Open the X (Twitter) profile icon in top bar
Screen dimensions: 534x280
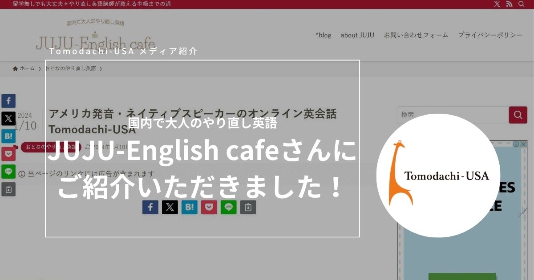coord(497,4)
